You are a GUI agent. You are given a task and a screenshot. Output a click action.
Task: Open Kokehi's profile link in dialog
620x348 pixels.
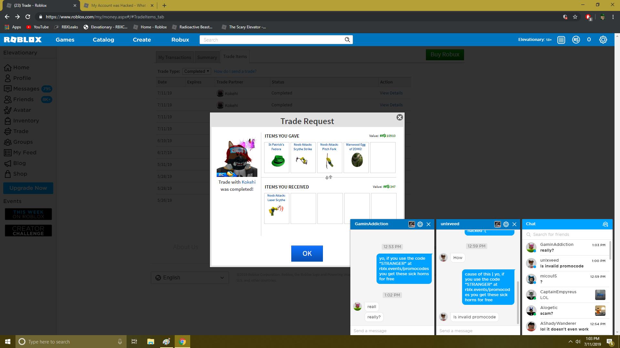click(248, 182)
